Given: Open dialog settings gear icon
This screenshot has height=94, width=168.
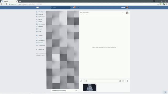Looking at the screenshot, I should click(x=76, y=90).
